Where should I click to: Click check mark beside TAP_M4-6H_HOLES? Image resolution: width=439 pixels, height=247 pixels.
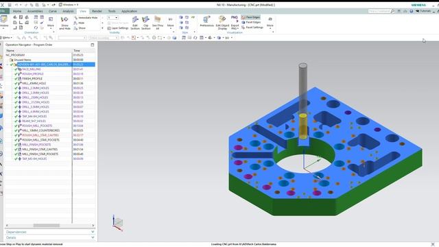(16, 117)
